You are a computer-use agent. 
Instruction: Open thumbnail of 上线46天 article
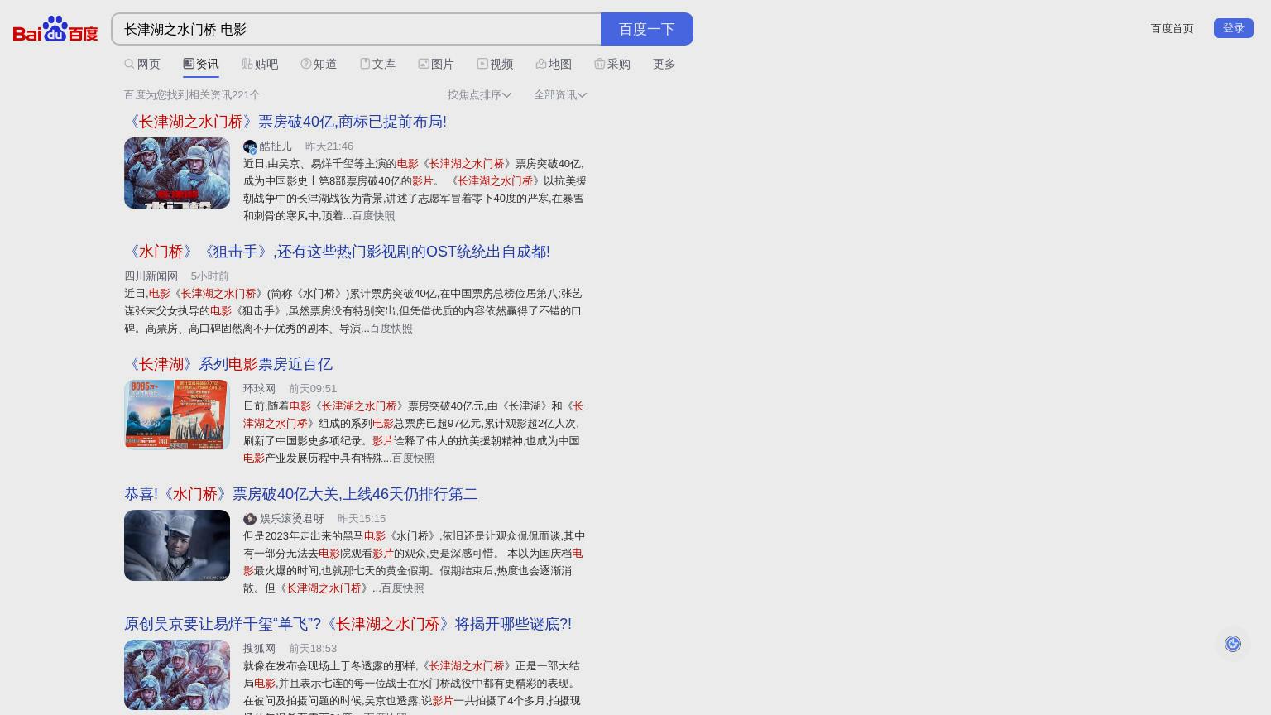point(177,545)
